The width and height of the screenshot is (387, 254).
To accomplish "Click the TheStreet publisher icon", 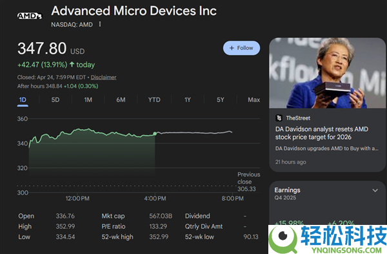I will tap(279, 118).
